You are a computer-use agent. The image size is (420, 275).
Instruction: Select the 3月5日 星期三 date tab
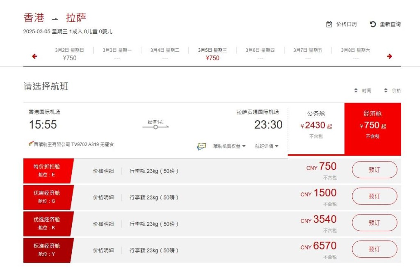coord(212,54)
